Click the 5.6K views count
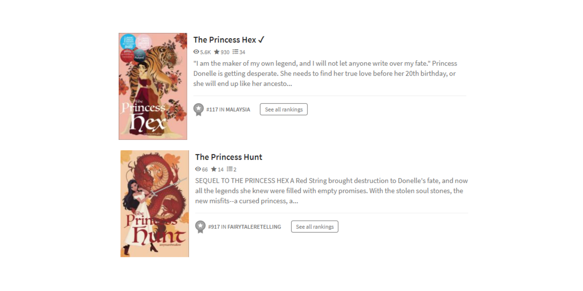This screenshot has height=291, width=583. [205, 52]
